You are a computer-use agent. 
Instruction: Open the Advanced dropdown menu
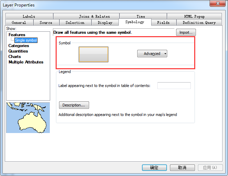pos(152,54)
